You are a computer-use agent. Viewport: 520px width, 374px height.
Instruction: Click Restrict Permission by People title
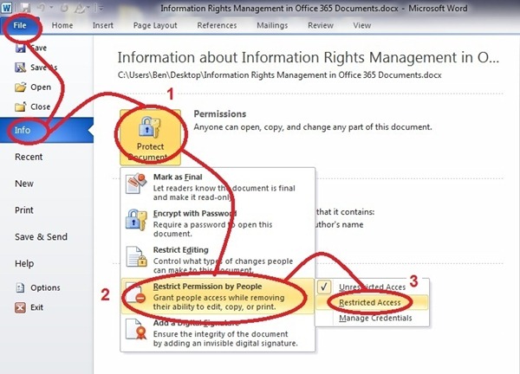click(207, 287)
